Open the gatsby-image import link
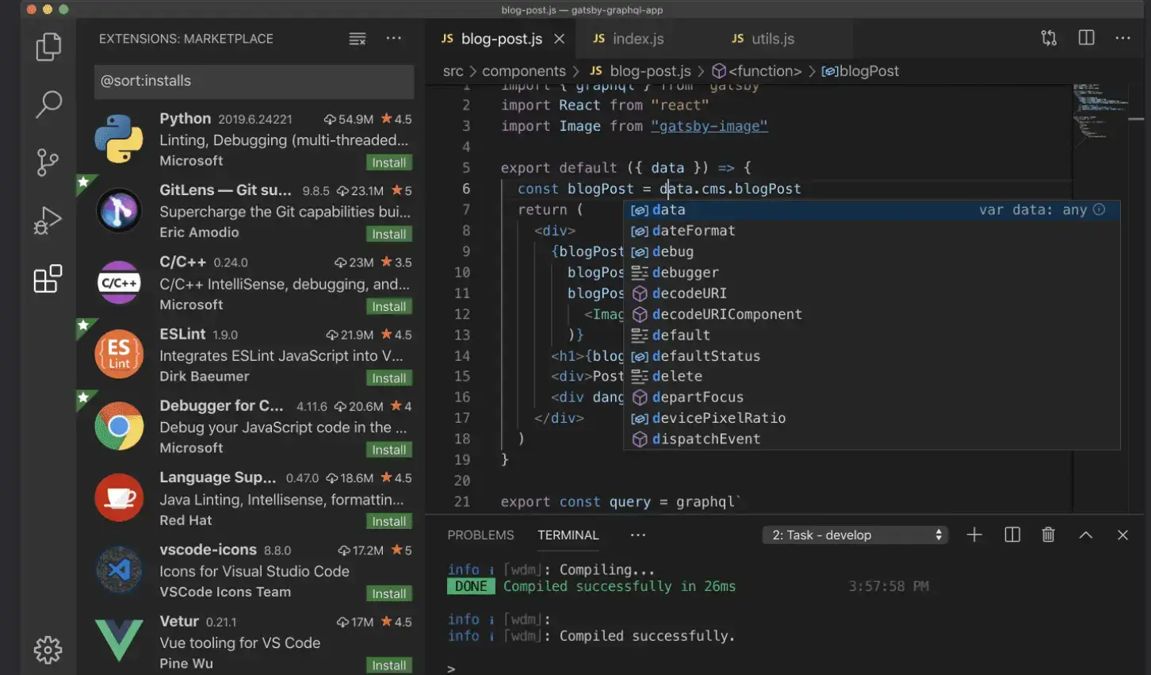 point(709,125)
